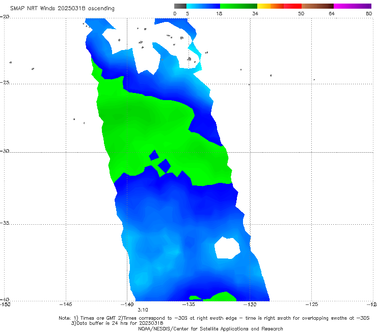
Task: Click the 'SMAP NRT Winds 20250318 ascending' title
Action: [x=62, y=9]
